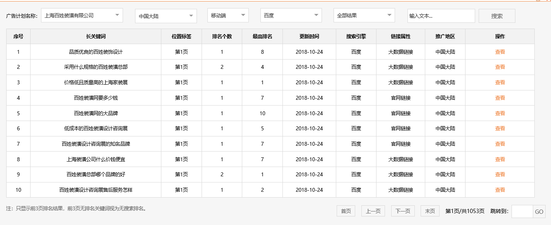Click the 最高排名 column header
The image size is (551, 225).
[262, 36]
